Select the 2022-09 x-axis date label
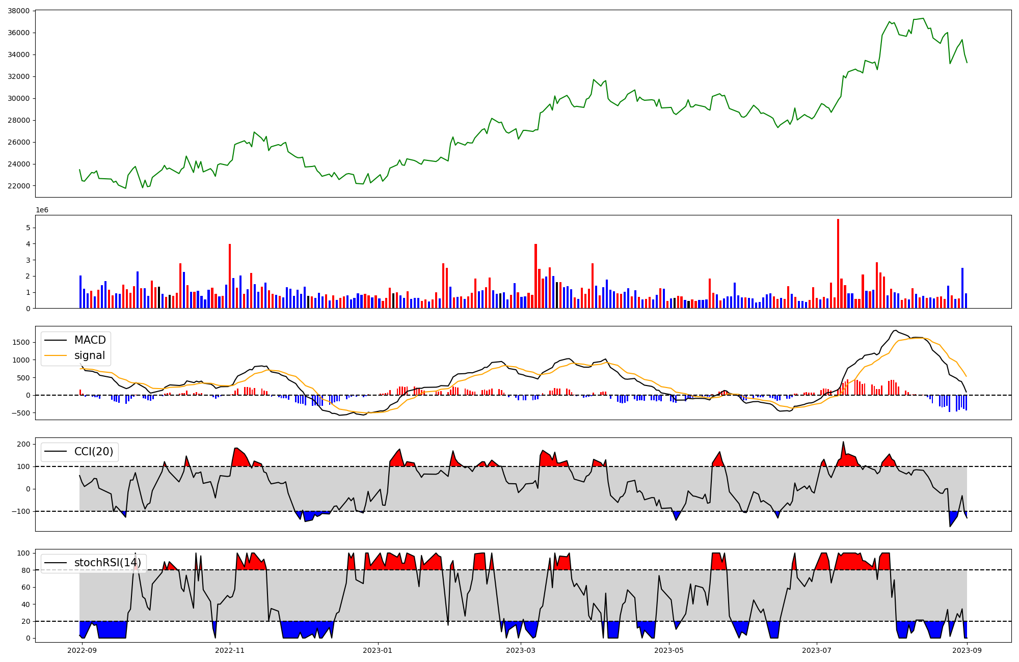 [x=82, y=650]
